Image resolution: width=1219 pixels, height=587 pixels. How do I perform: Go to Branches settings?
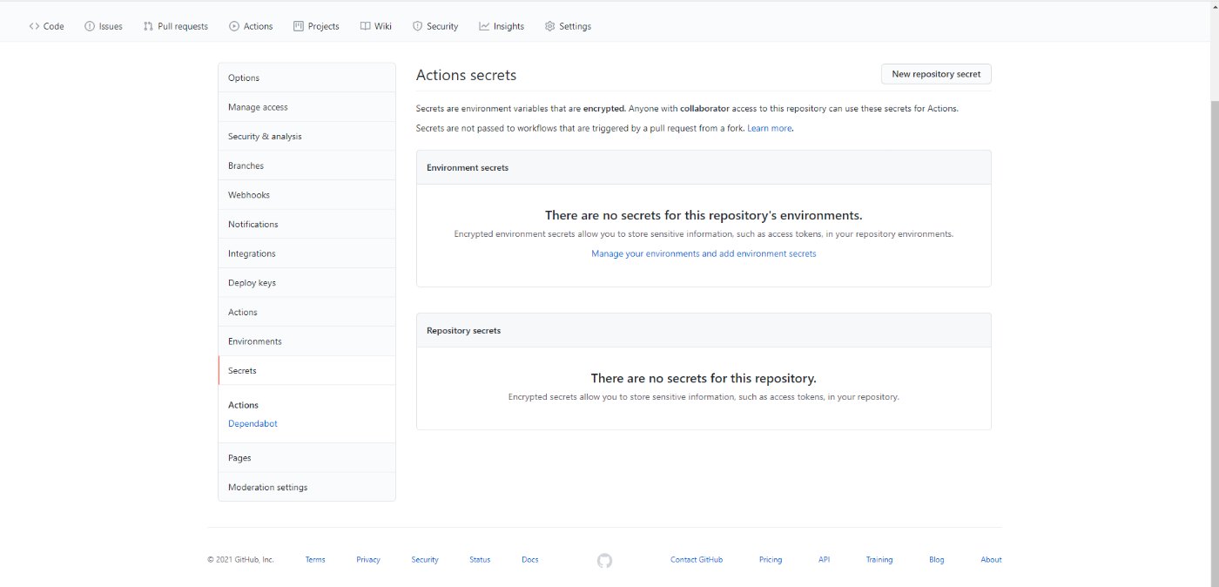306,165
